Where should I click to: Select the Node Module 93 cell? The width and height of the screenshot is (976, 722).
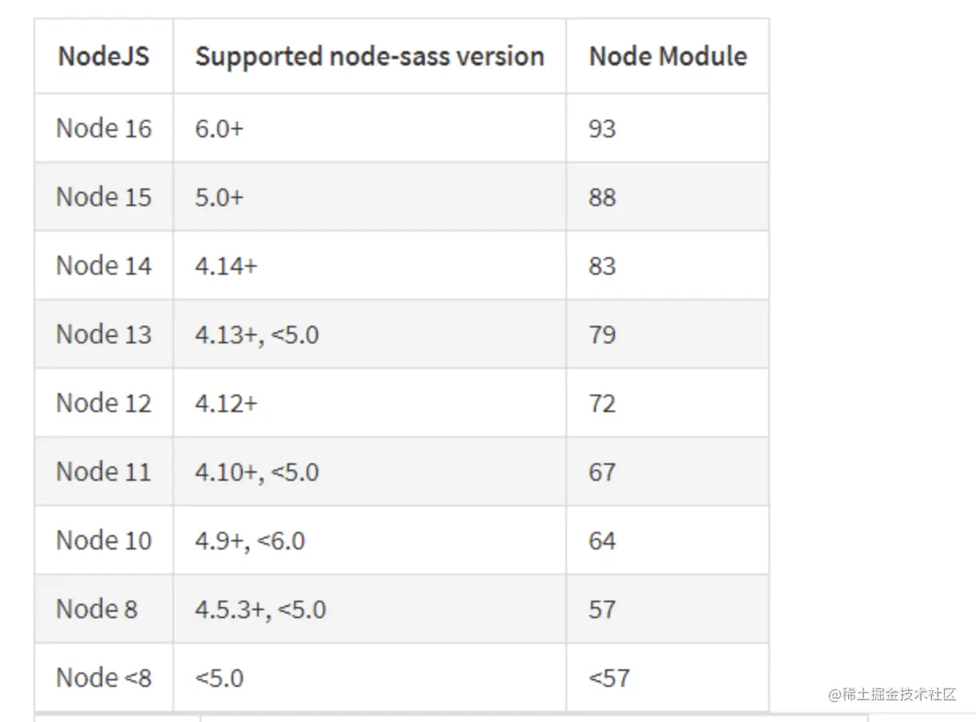(602, 129)
